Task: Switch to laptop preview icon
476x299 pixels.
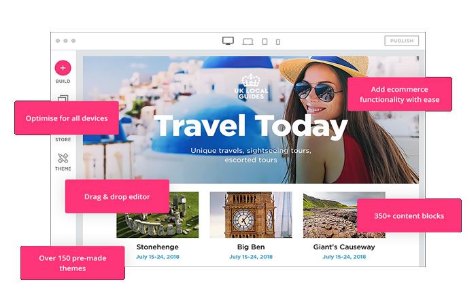Action: [248, 41]
